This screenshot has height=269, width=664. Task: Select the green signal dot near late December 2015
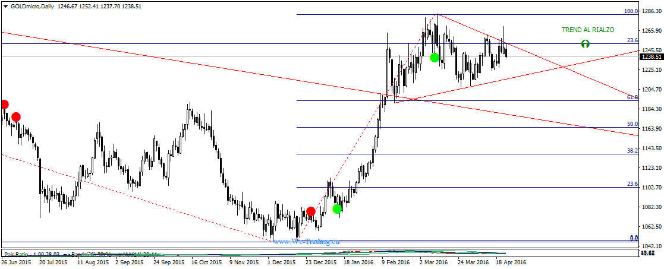(x=337, y=209)
